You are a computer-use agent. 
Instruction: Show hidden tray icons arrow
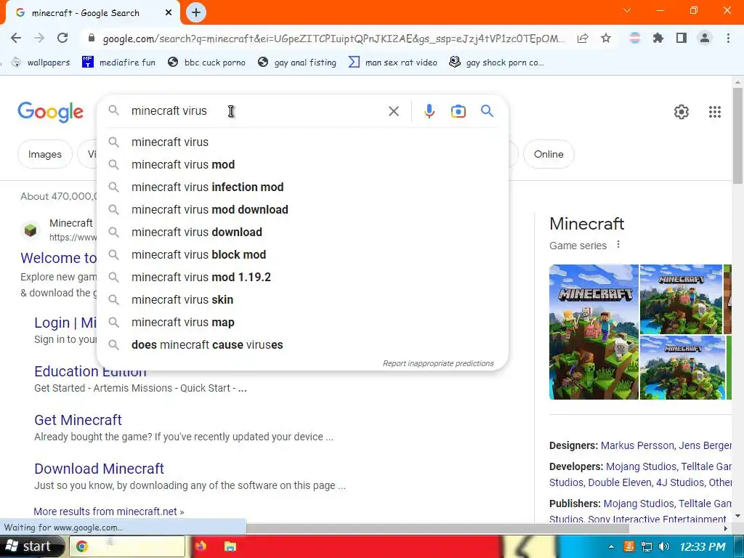611,546
